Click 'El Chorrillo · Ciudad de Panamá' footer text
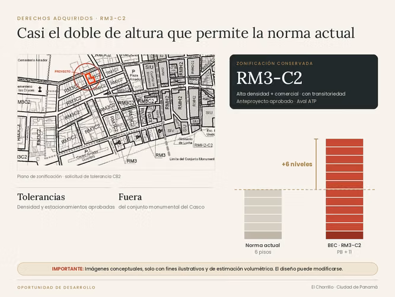This screenshot has height=297, width=395. pyautogui.click(x=345, y=287)
